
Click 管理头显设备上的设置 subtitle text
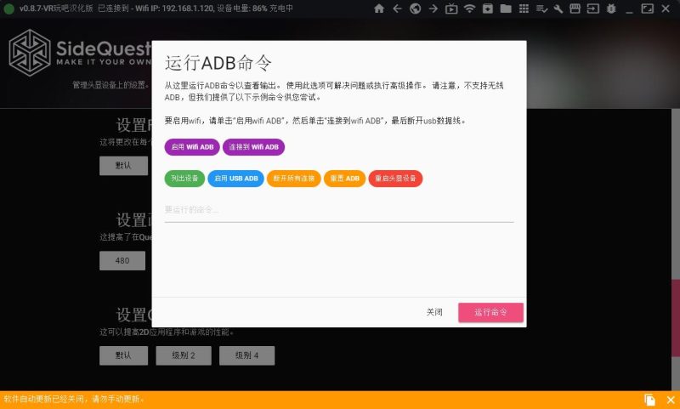click(x=110, y=85)
